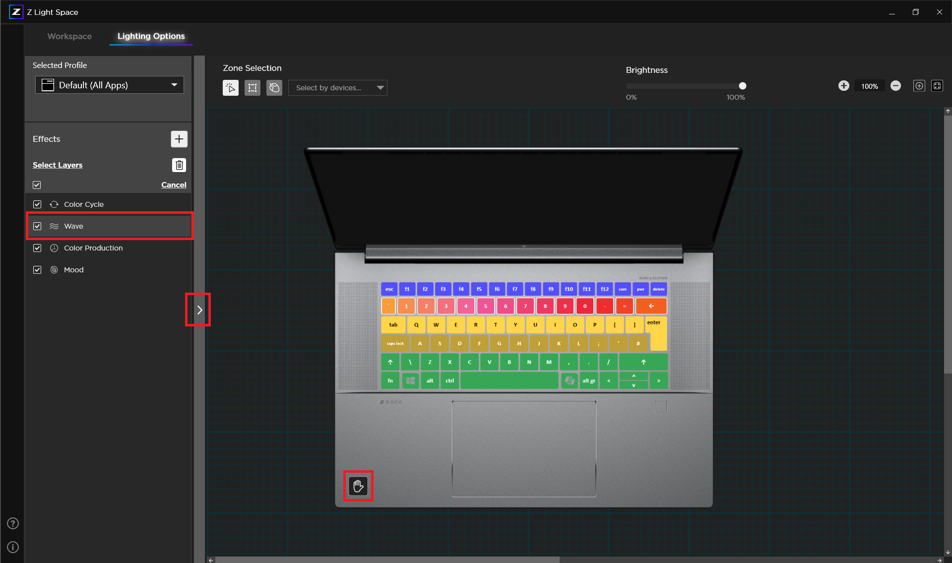The width and height of the screenshot is (952, 563).
Task: Click the zoom out minus icon
Action: click(x=895, y=86)
